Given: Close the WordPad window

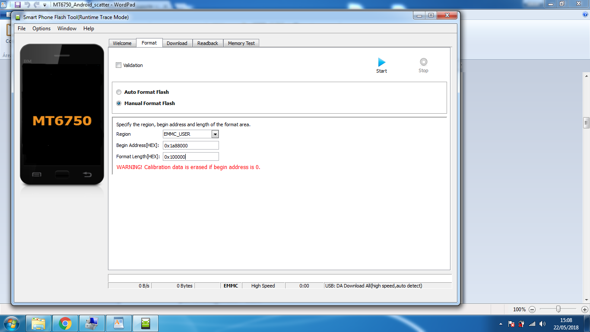Looking at the screenshot, I should coord(579,3).
